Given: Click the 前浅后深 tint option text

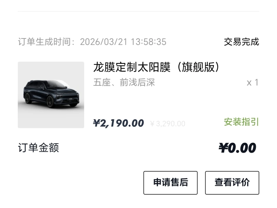Looking at the screenshot, I should click(137, 82).
